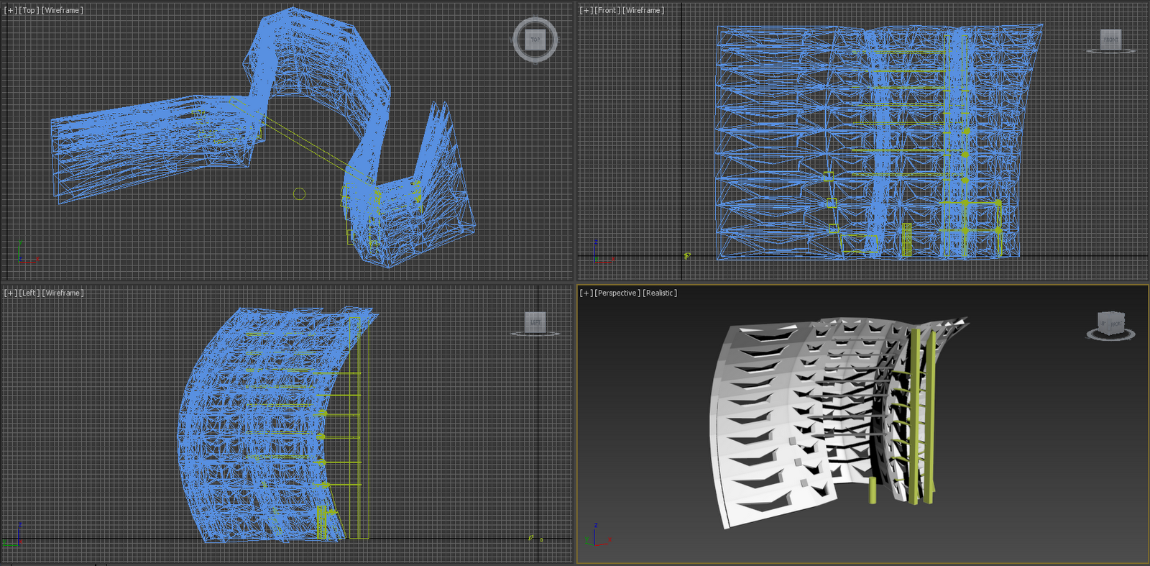Open the [Top] view label menu
The height and width of the screenshot is (566, 1150).
29,10
